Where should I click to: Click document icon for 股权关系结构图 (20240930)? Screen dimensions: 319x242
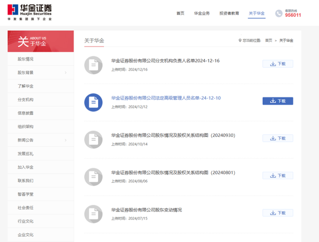(93, 140)
